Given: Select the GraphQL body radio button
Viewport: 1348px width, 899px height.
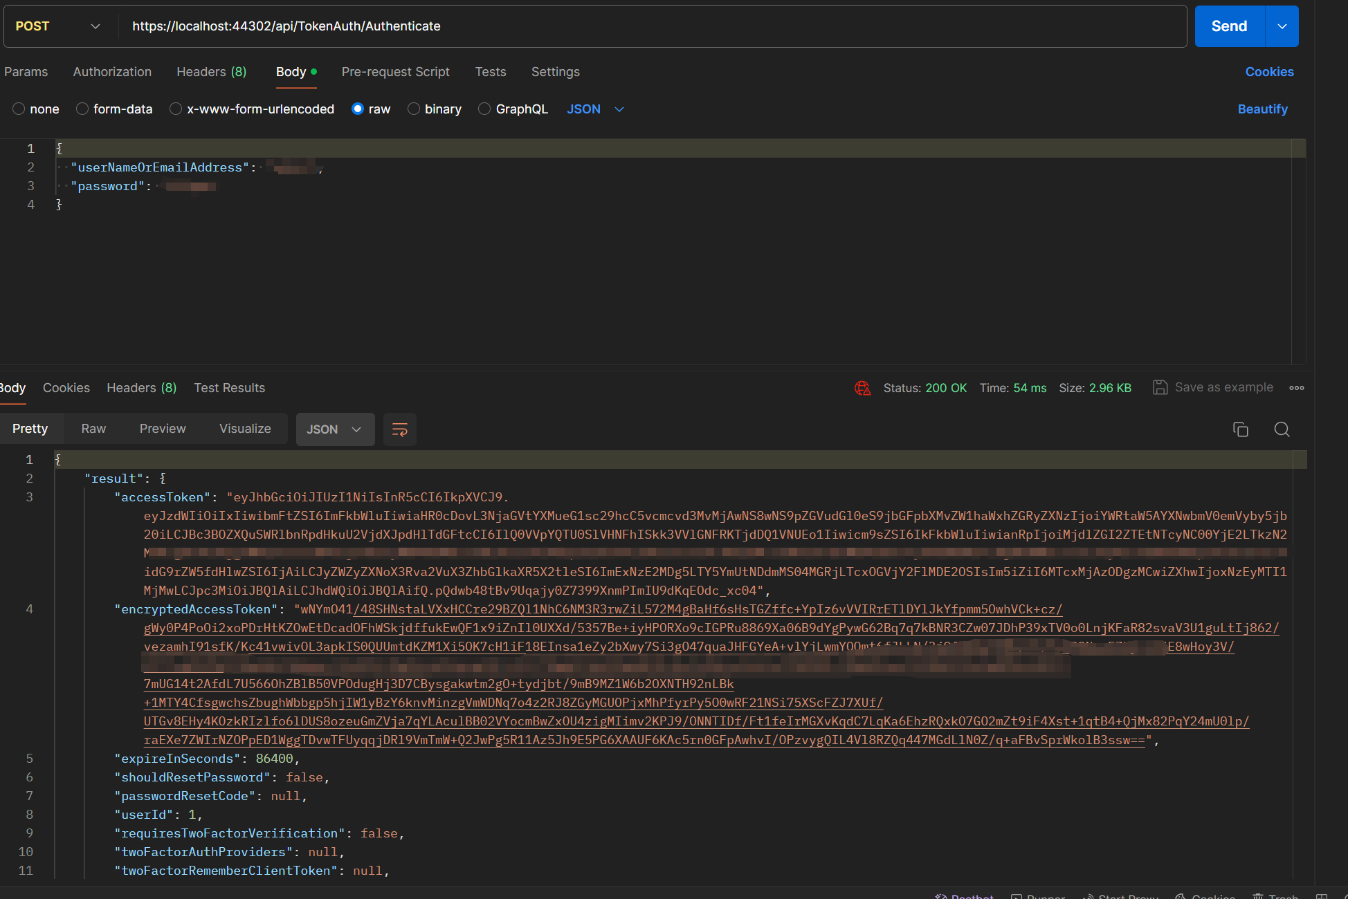Looking at the screenshot, I should coord(484,109).
